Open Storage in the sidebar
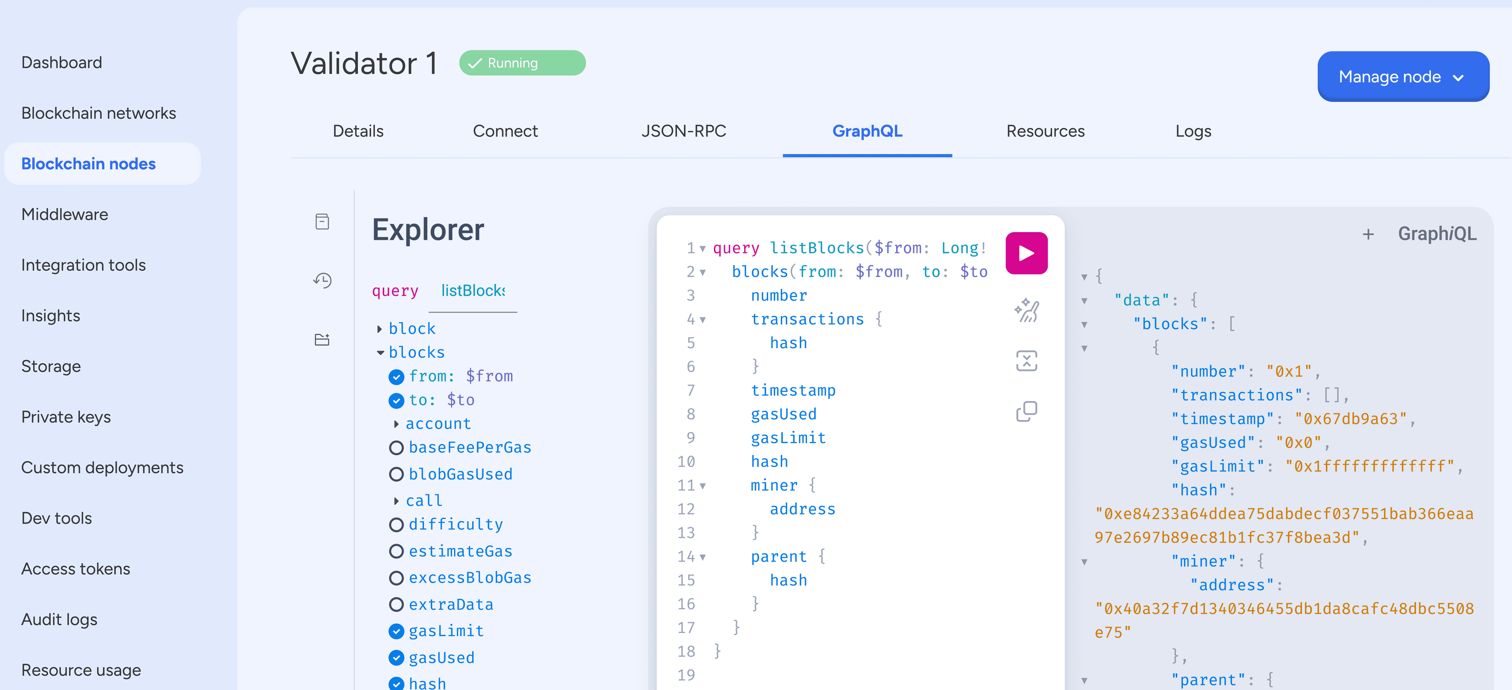 (51, 366)
